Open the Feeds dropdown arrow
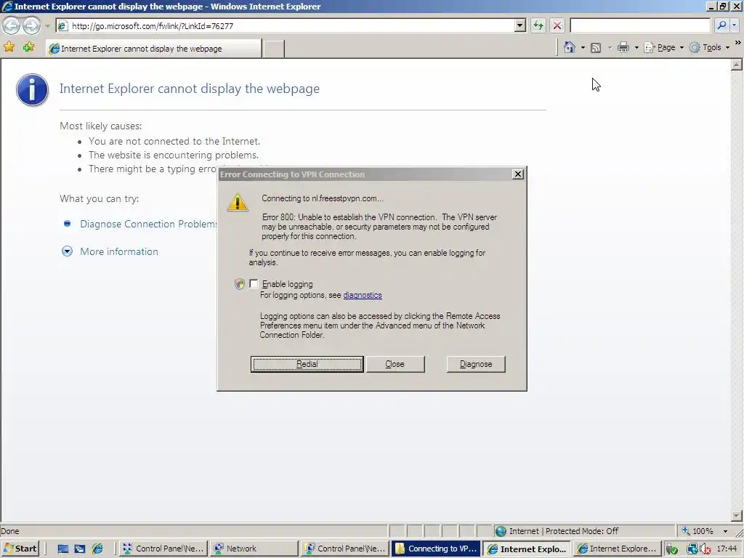The width and height of the screenshot is (744, 558). click(x=610, y=47)
